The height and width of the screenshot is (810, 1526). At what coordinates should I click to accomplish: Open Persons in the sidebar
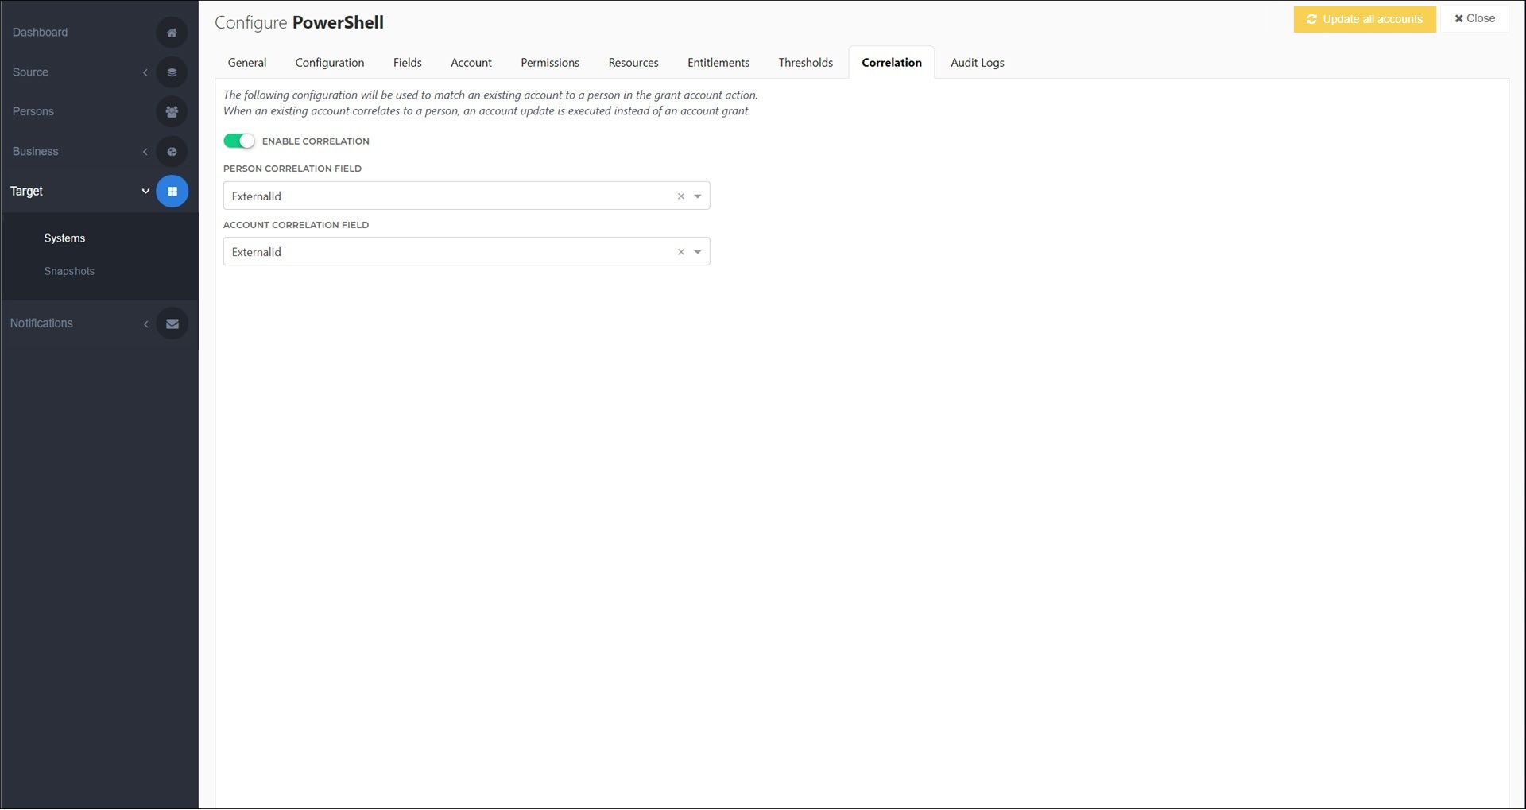(x=33, y=112)
